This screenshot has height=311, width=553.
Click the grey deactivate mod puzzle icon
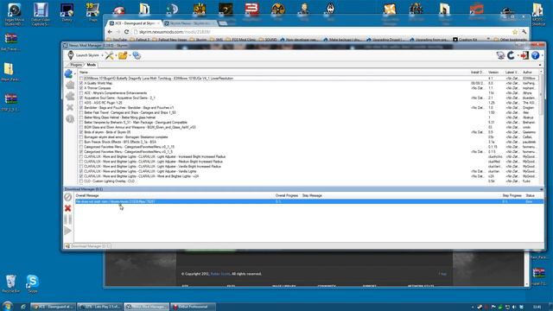[x=70, y=96]
